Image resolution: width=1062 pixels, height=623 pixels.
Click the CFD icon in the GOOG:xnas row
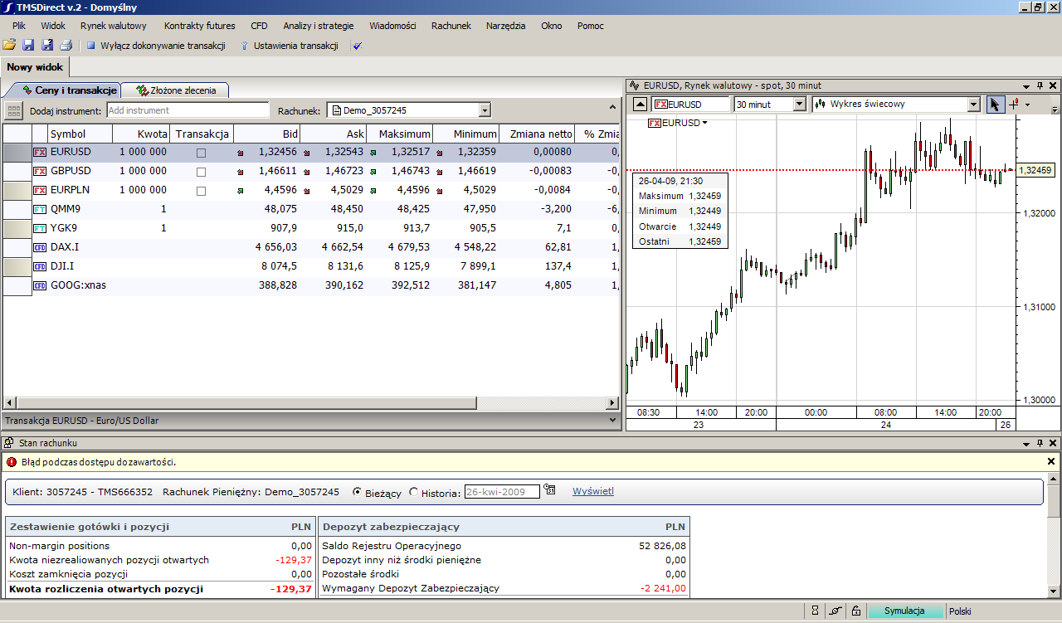click(x=40, y=286)
